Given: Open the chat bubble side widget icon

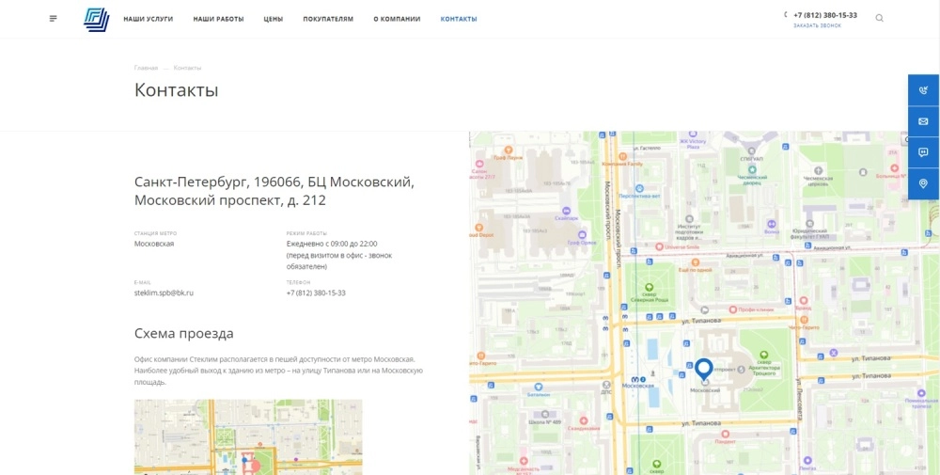Looking at the screenshot, I should click(x=923, y=153).
